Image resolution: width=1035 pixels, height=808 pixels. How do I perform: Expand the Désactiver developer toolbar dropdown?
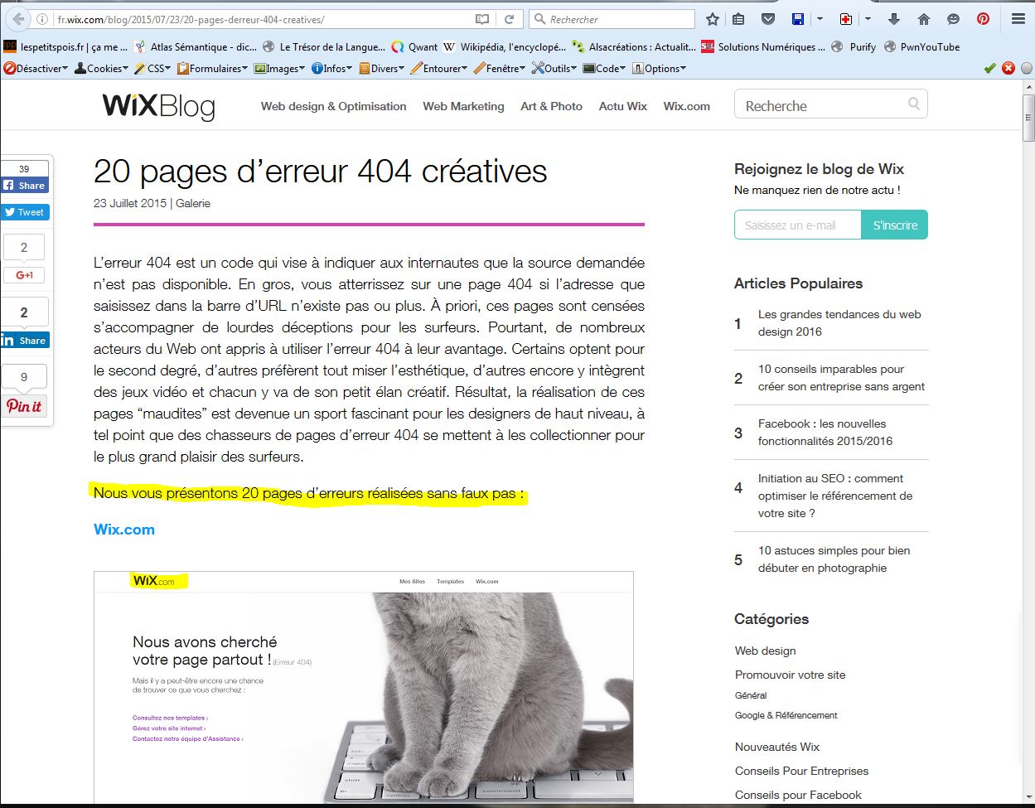37,69
